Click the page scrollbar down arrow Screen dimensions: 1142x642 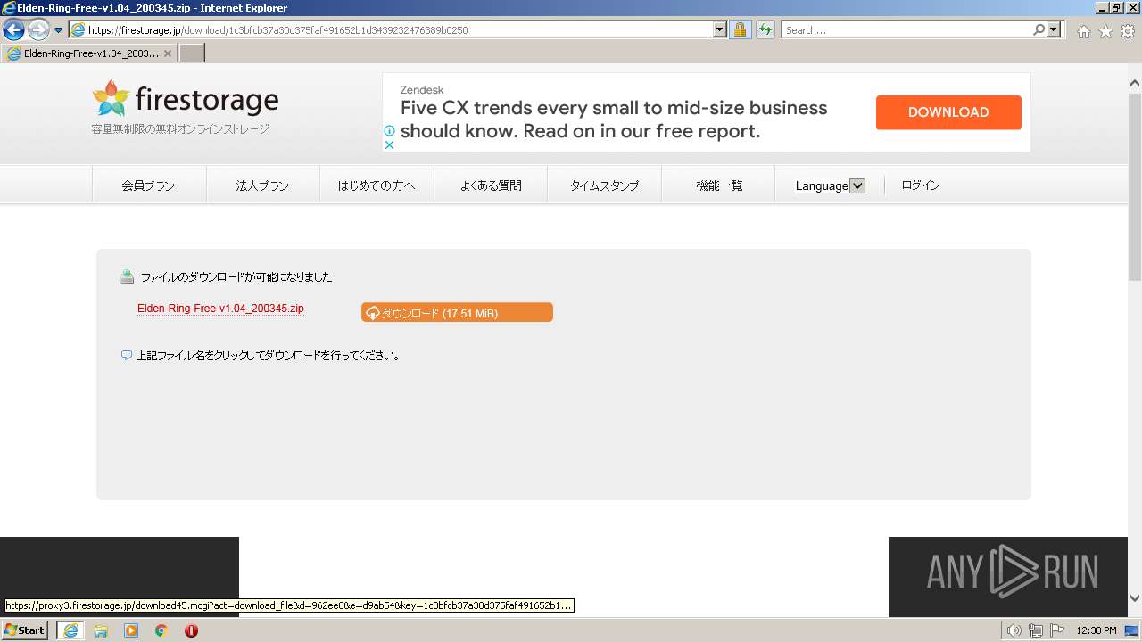click(x=1135, y=598)
